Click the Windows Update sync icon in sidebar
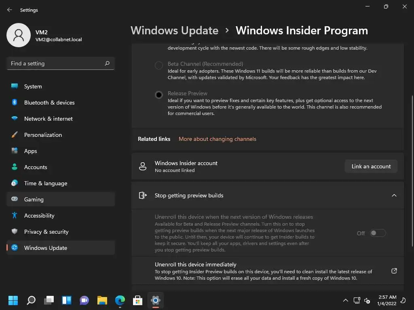 point(15,247)
